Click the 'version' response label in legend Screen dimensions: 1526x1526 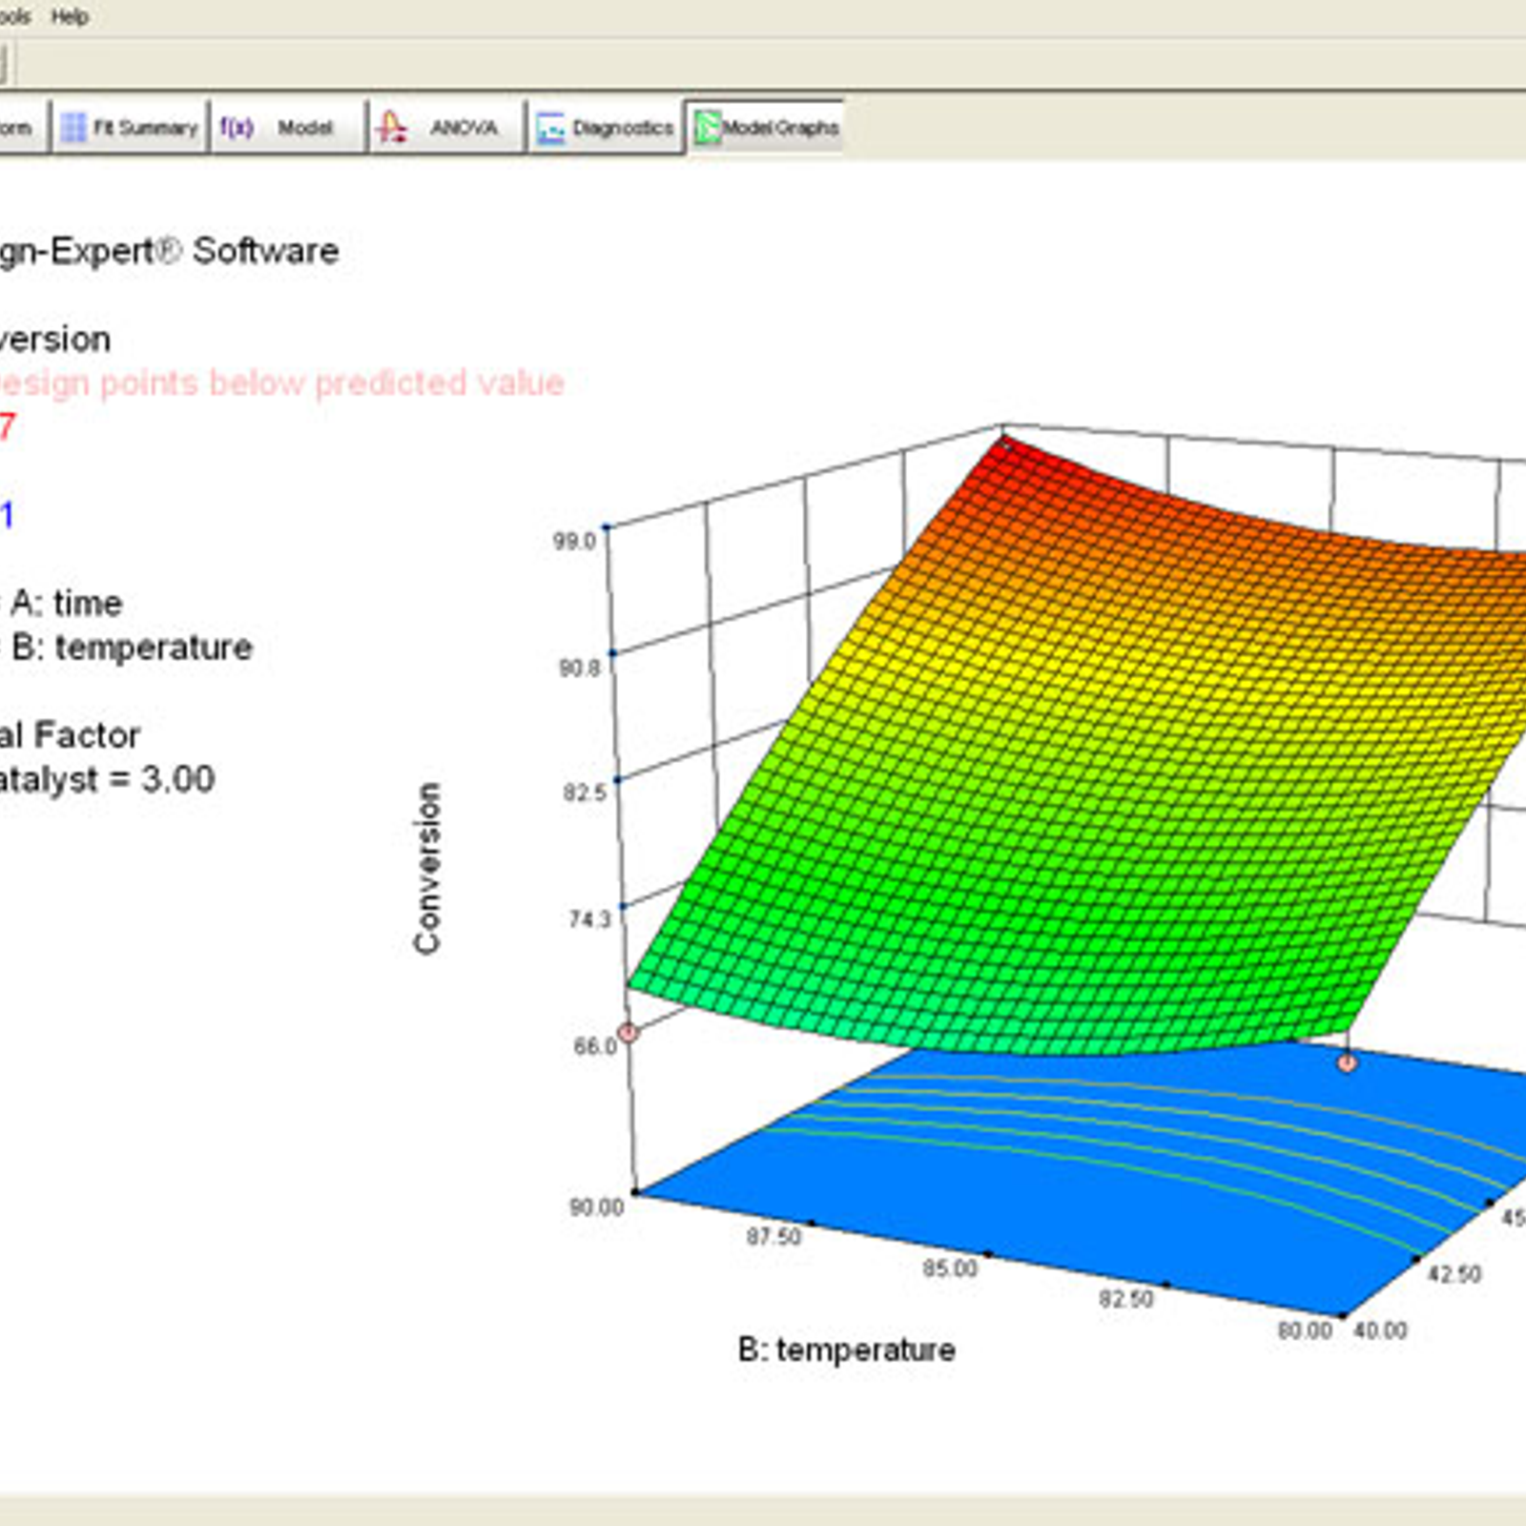(x=55, y=339)
